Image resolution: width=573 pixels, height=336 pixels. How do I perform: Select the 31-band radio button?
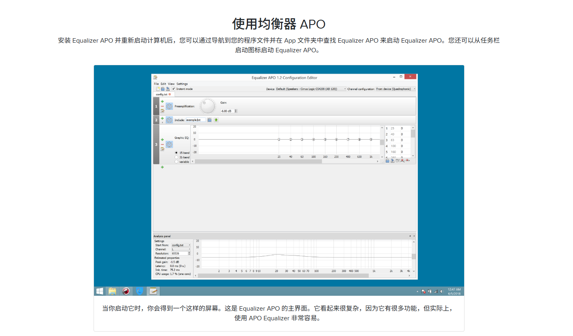pos(176,157)
